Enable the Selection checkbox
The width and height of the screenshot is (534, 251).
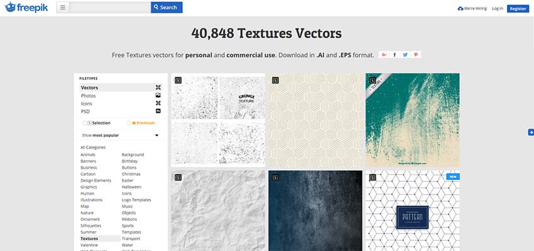[x=85, y=123]
